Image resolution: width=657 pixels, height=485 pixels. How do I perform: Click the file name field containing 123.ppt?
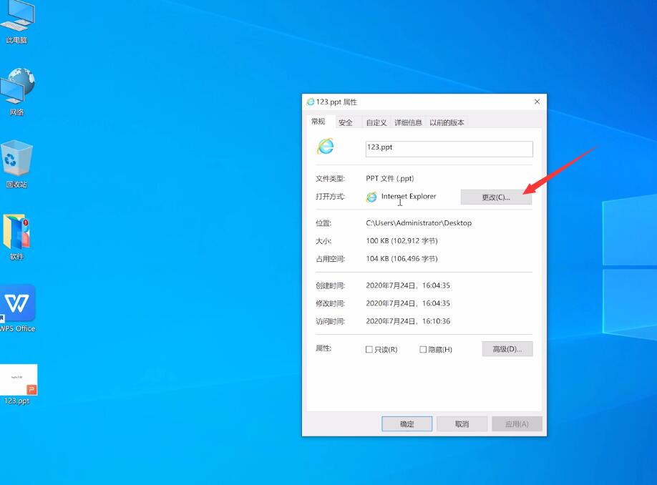pos(449,149)
